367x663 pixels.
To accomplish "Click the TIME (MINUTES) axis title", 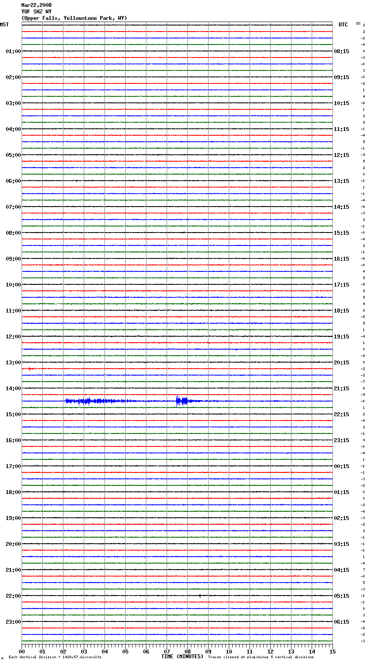I will [182, 657].
